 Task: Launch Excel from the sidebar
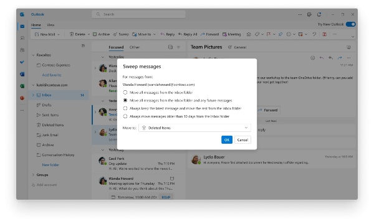coord(22,86)
